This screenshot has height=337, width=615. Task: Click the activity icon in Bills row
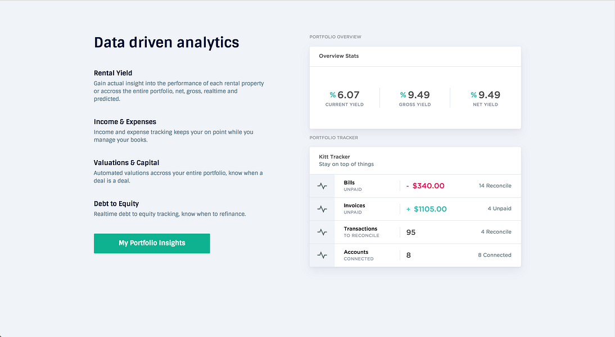[x=322, y=186]
